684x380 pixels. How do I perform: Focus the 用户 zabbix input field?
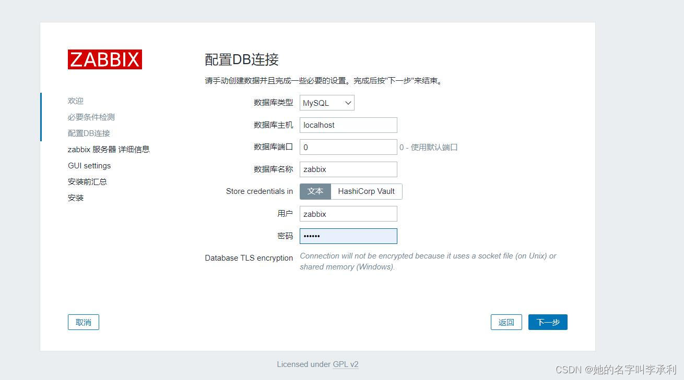pos(348,214)
